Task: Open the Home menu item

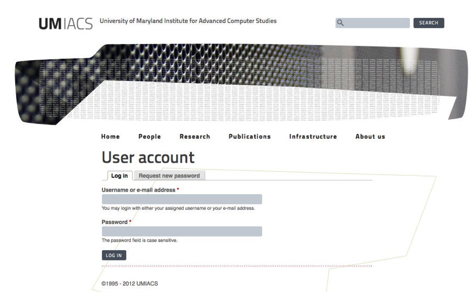Action: point(110,137)
